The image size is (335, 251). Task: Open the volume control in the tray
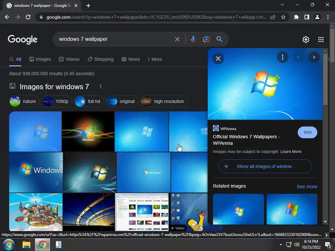coord(296,244)
